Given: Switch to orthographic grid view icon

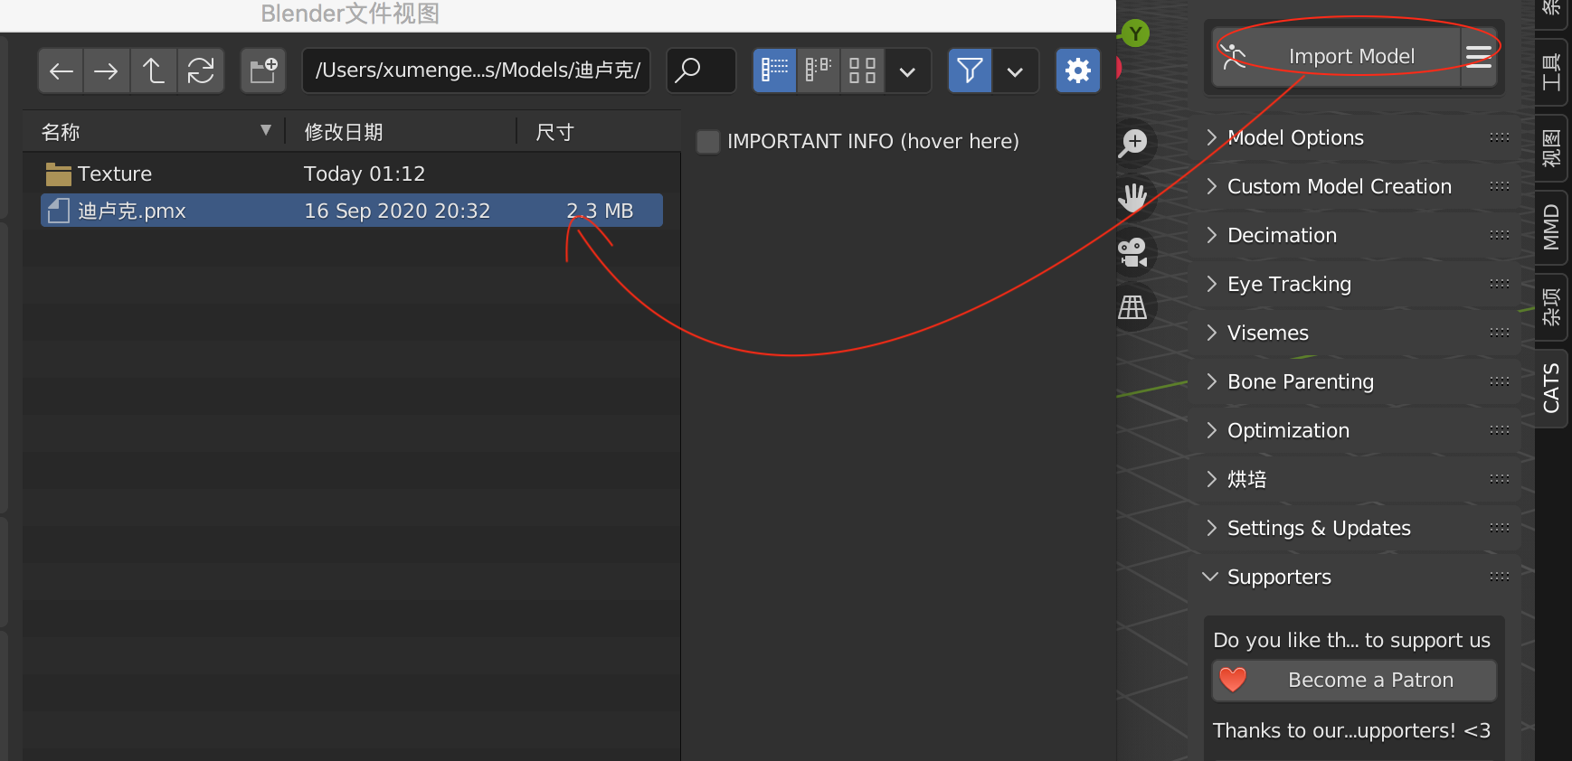Looking at the screenshot, I should click(x=1132, y=307).
